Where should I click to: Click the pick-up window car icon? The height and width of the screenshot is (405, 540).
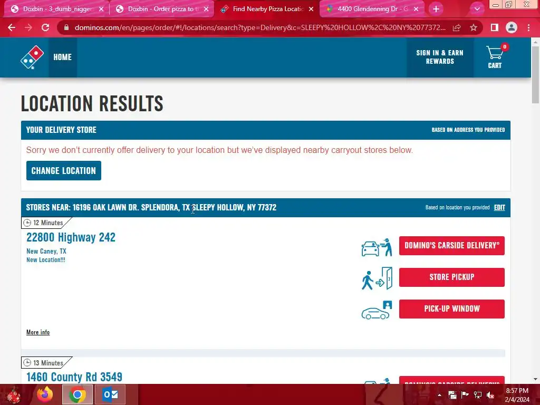[377, 310]
